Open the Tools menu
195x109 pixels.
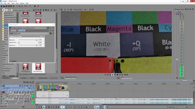pos(17,3)
